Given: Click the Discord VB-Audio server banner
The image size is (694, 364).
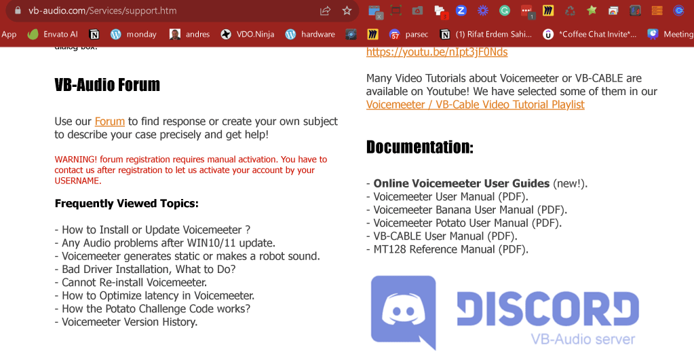Looking at the screenshot, I should (x=505, y=312).
